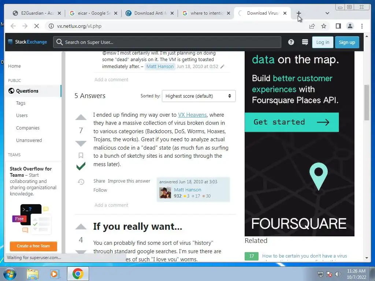This screenshot has height=281, width=375.
Task: Click the Sign up button
Action: point(347,42)
